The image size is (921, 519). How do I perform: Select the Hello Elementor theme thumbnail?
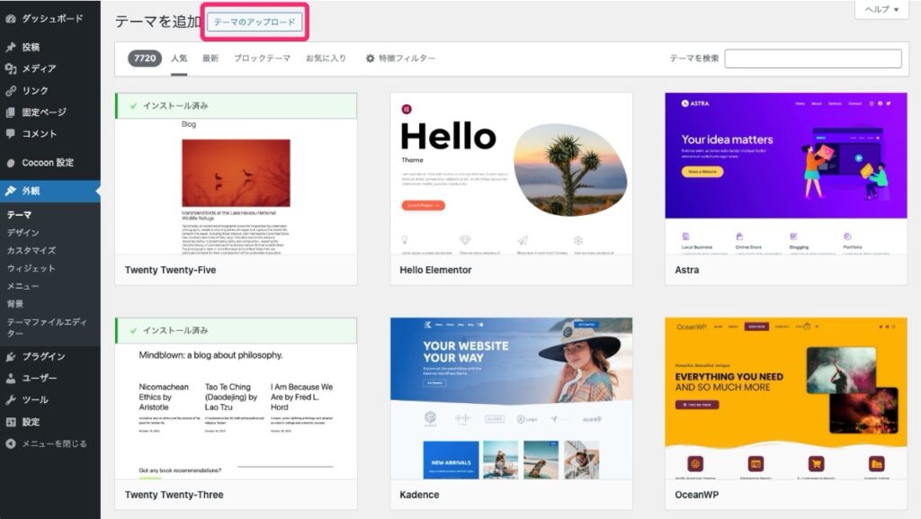511,174
